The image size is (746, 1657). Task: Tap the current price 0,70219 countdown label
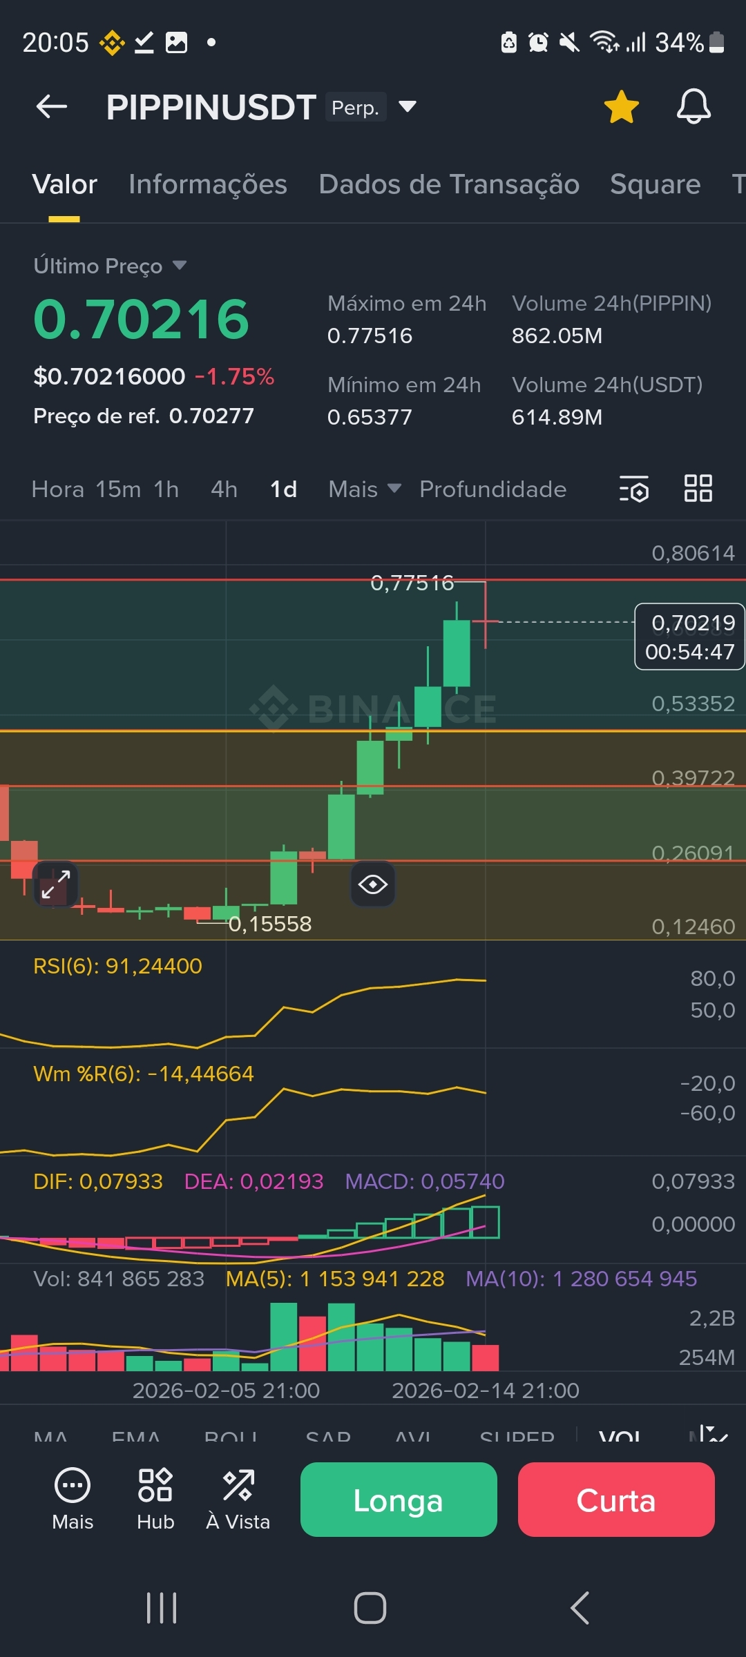pyautogui.click(x=689, y=637)
